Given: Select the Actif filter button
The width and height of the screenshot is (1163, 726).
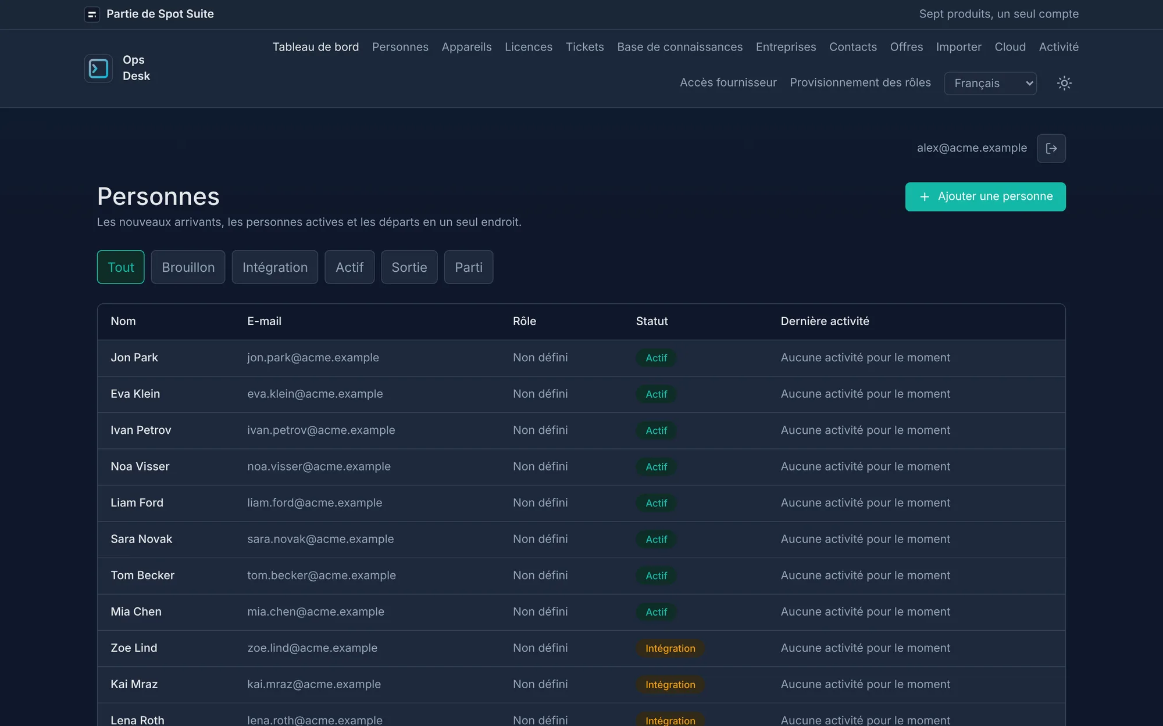Looking at the screenshot, I should click(349, 267).
